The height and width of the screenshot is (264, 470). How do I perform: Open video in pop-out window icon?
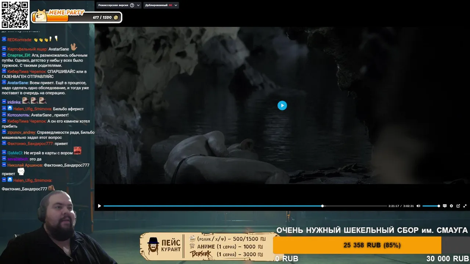458,206
